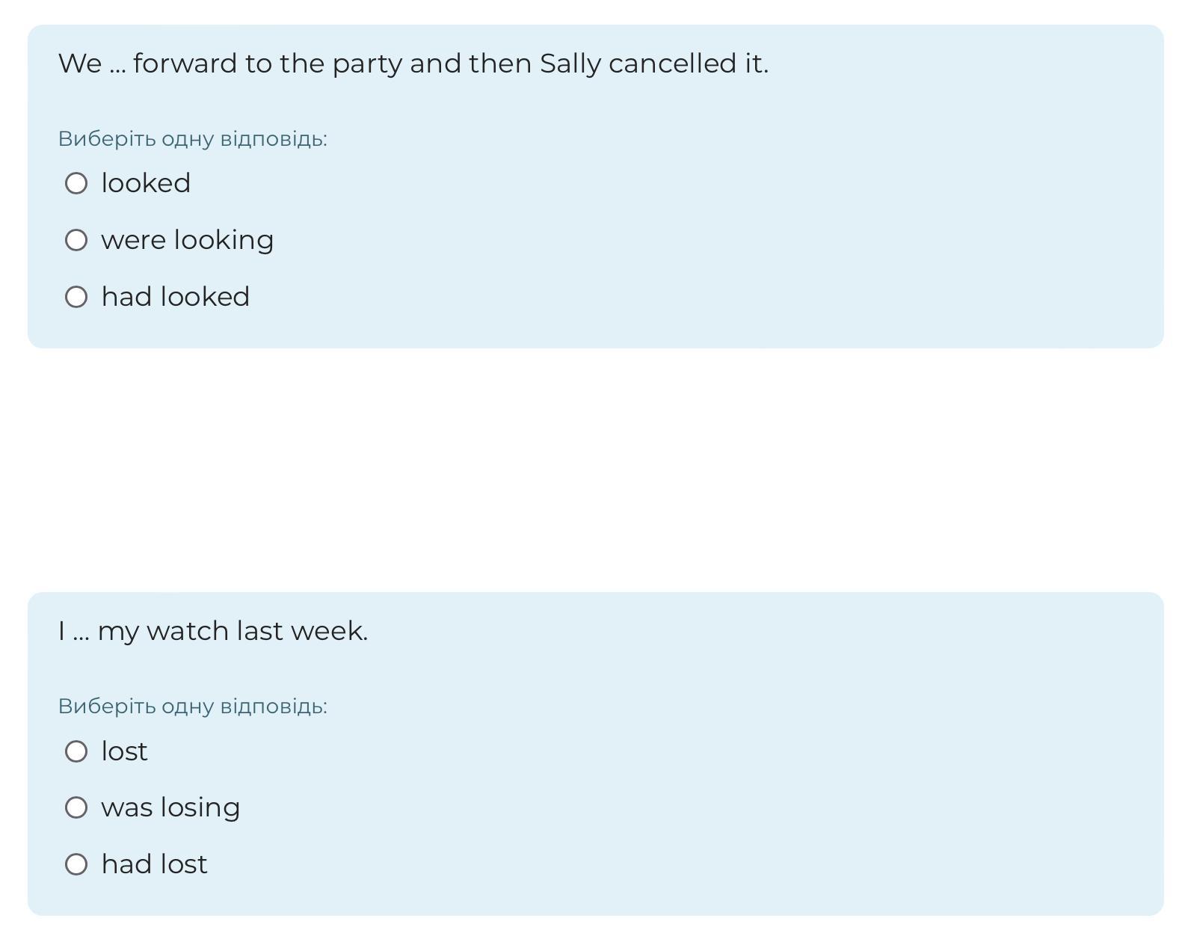This screenshot has height=948, width=1182.
Task: Click the word "watch" in the second question
Action: tap(188, 631)
